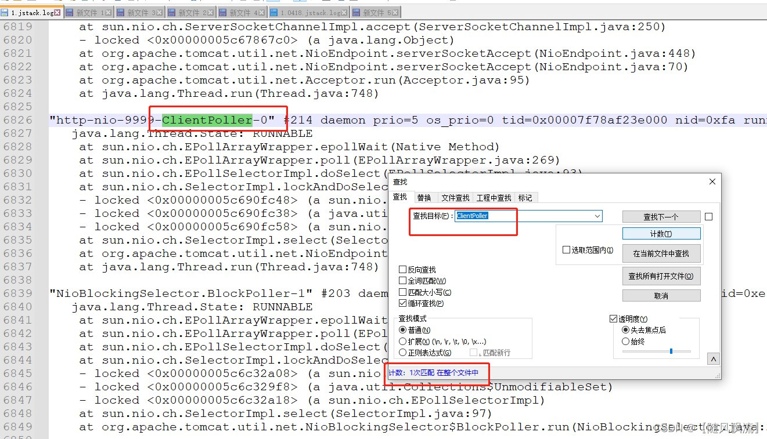The image size is (767, 439).
Task: Close the 1.jstack.log tab with its X
Action: click(x=57, y=12)
